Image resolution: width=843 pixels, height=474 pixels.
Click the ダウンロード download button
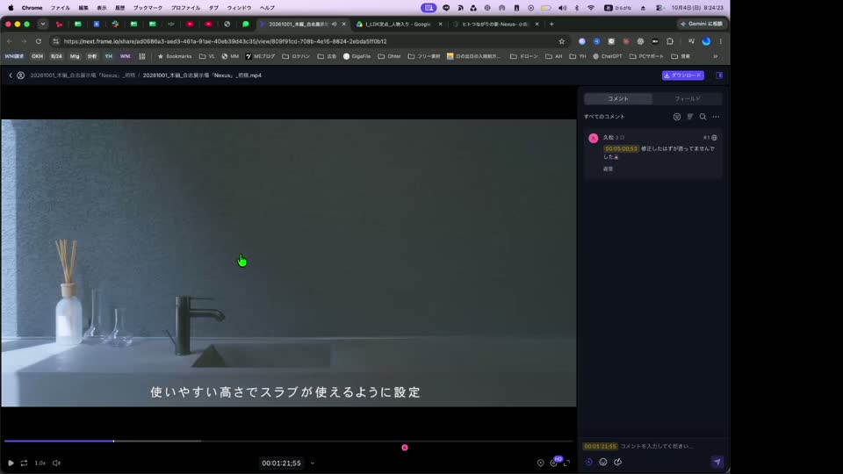(683, 75)
